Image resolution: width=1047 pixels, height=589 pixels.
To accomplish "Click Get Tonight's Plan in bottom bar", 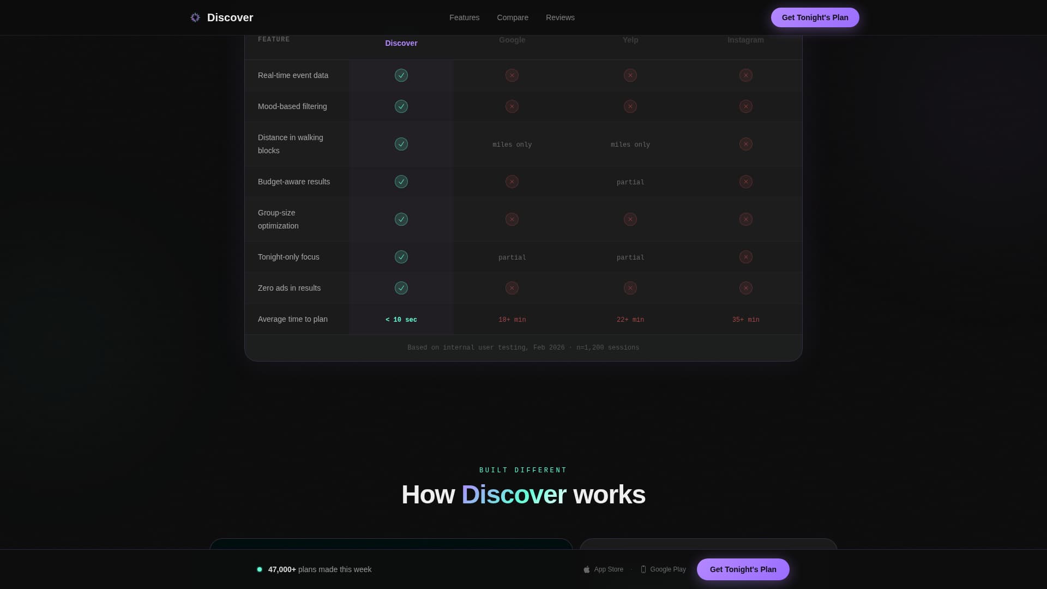I will [x=743, y=569].
